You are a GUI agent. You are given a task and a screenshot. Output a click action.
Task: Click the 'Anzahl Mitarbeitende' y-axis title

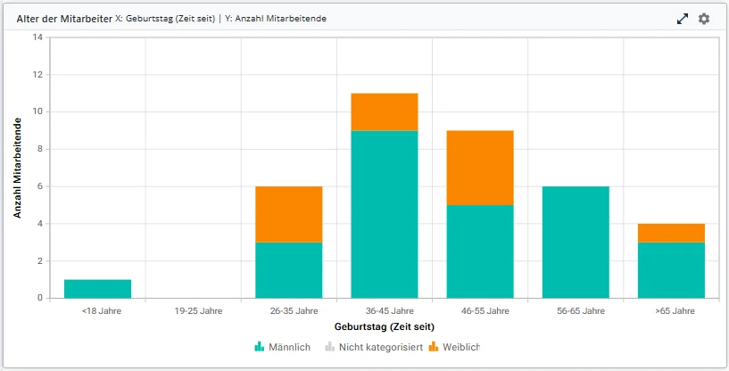(17, 168)
